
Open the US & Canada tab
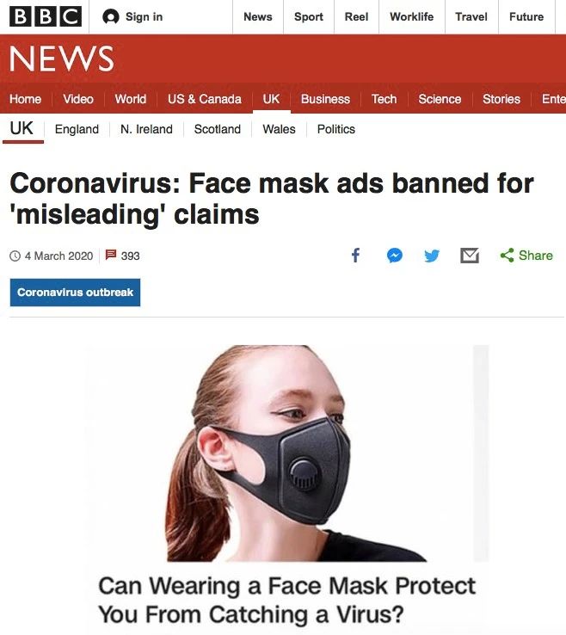pos(205,99)
